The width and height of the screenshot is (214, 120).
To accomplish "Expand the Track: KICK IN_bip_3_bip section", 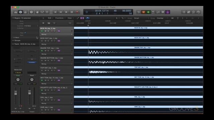I will (13, 44).
